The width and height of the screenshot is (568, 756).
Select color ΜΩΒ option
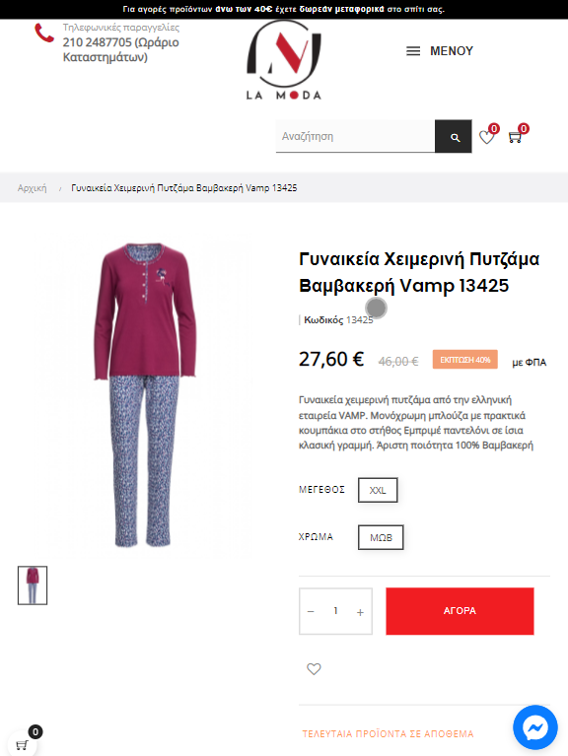tap(381, 537)
